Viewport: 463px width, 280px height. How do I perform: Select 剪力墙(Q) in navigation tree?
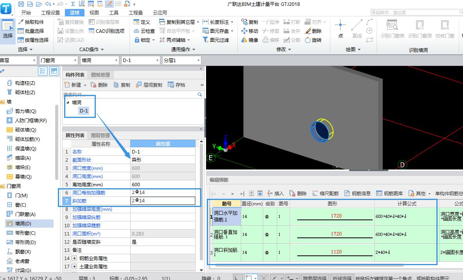tap(25, 111)
